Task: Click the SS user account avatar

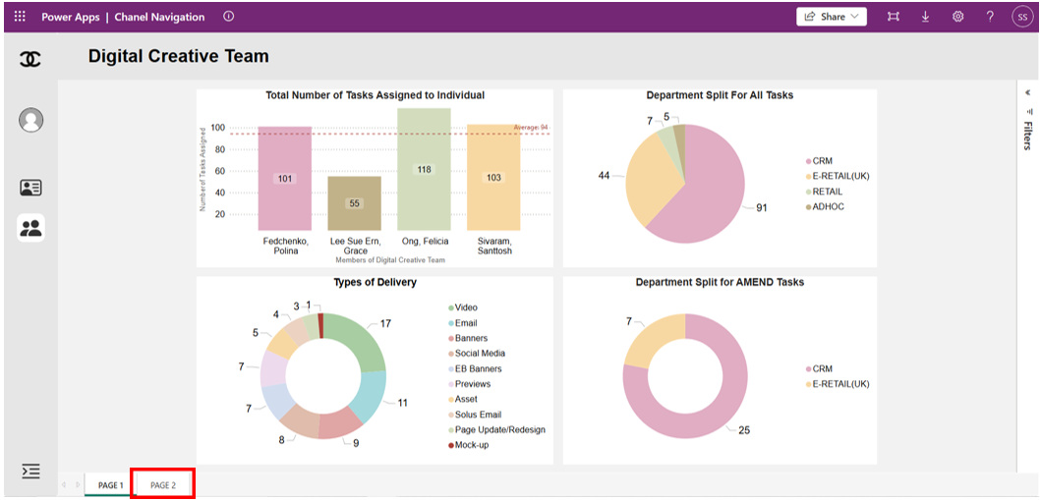Action: (x=1021, y=17)
